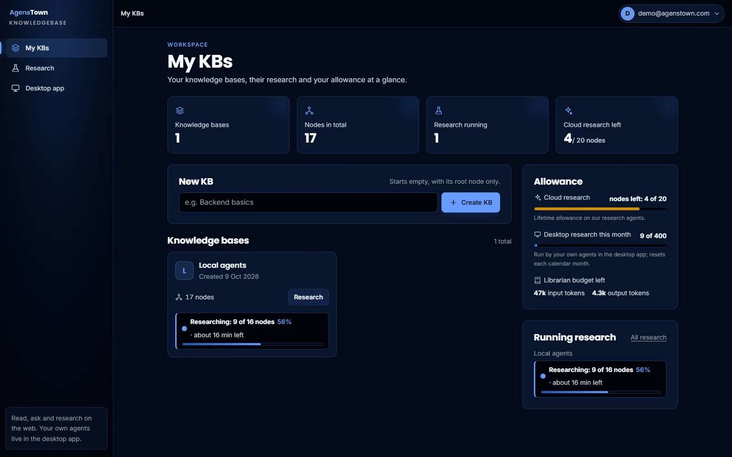Open My KBs in the sidebar

[x=57, y=48]
